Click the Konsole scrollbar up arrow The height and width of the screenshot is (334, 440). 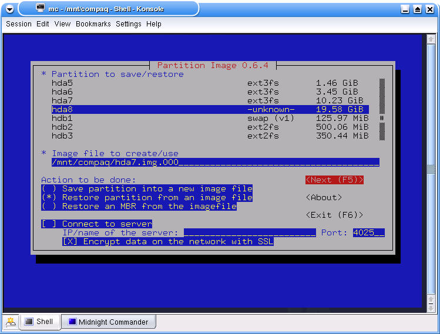[x=431, y=39]
